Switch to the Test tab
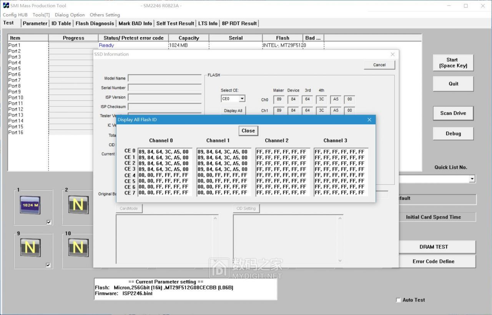 [9, 23]
